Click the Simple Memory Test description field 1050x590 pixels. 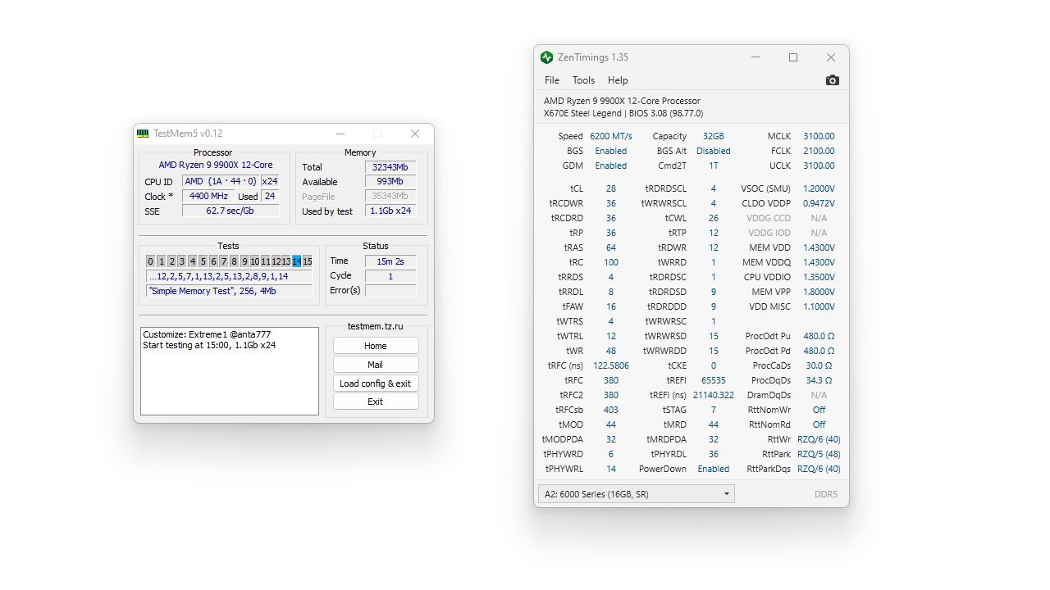[x=229, y=291]
